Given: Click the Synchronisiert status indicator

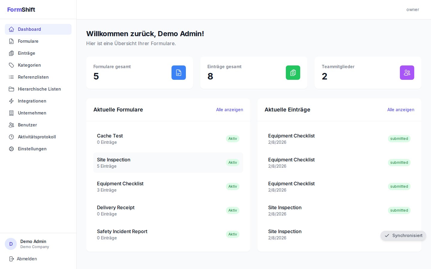Looking at the screenshot, I should [403, 236].
